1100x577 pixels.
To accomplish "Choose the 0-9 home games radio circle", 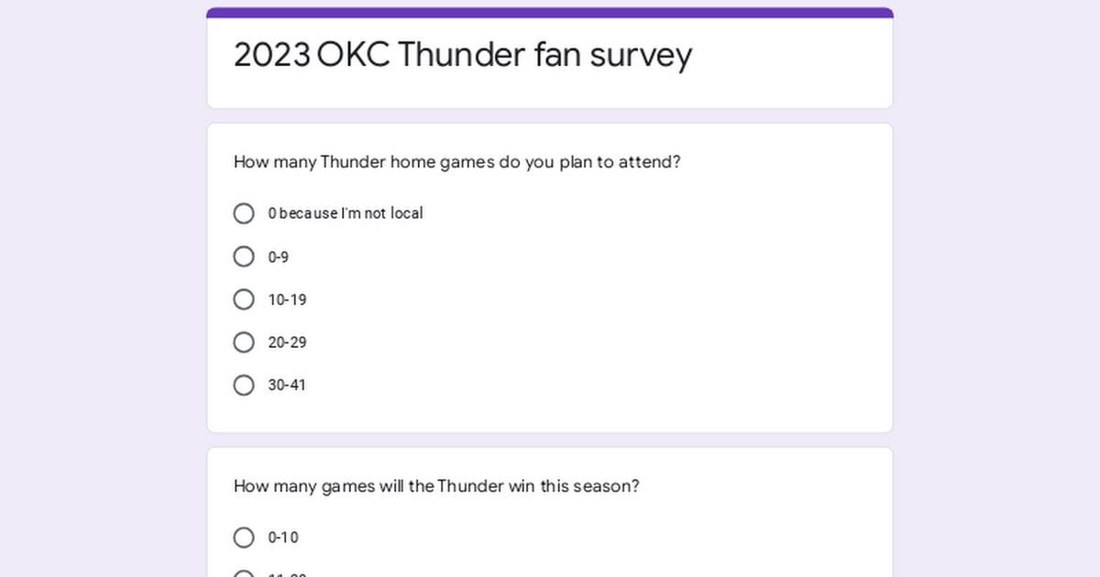I will tap(244, 256).
